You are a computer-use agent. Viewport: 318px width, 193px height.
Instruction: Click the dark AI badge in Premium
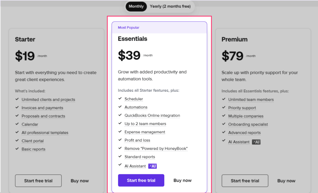(256, 142)
